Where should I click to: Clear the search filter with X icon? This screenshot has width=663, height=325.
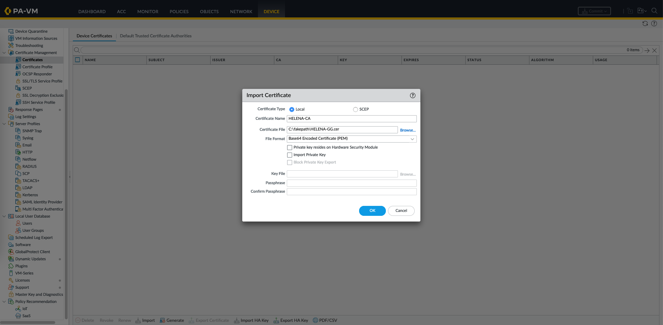pyautogui.click(x=654, y=50)
